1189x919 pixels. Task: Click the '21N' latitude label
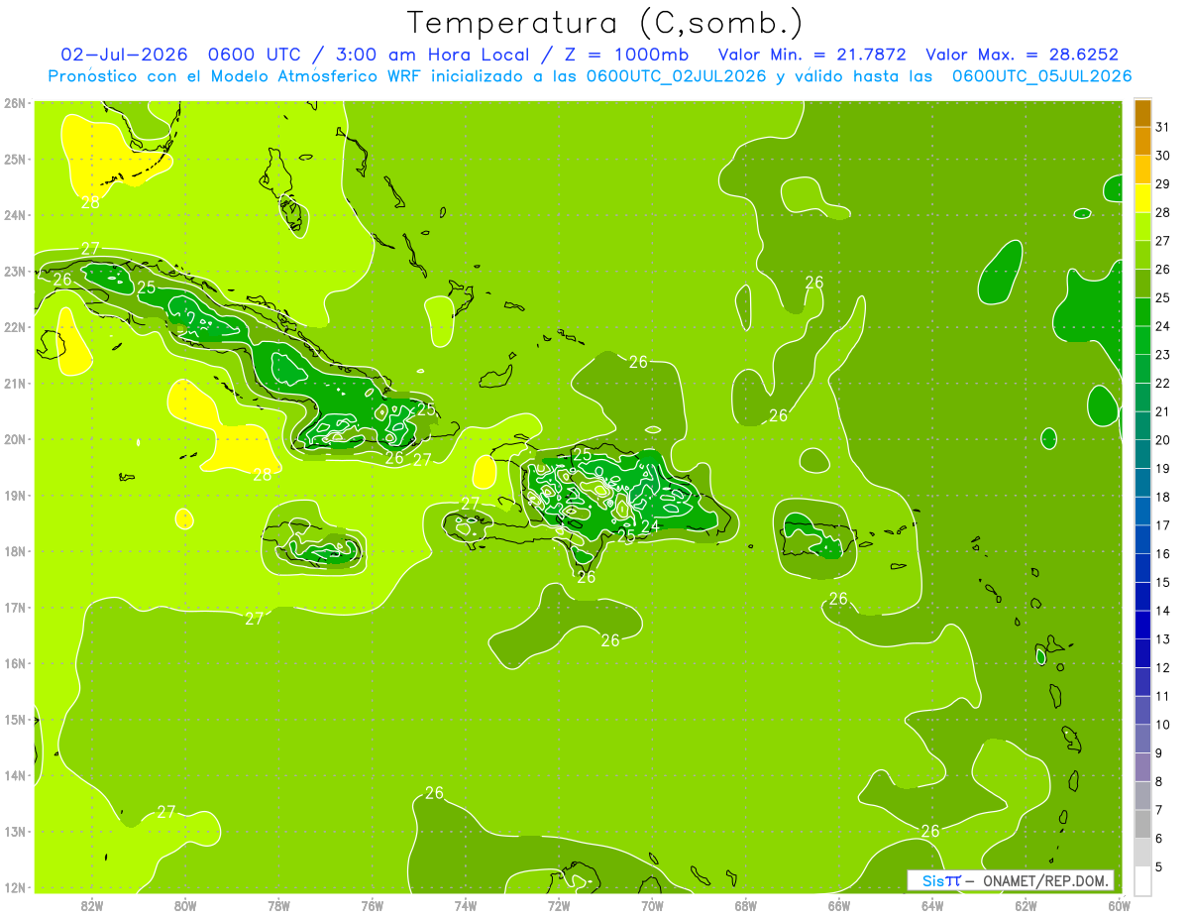pos(15,383)
